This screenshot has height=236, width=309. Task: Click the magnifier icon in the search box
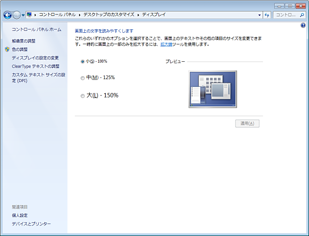(302, 15)
